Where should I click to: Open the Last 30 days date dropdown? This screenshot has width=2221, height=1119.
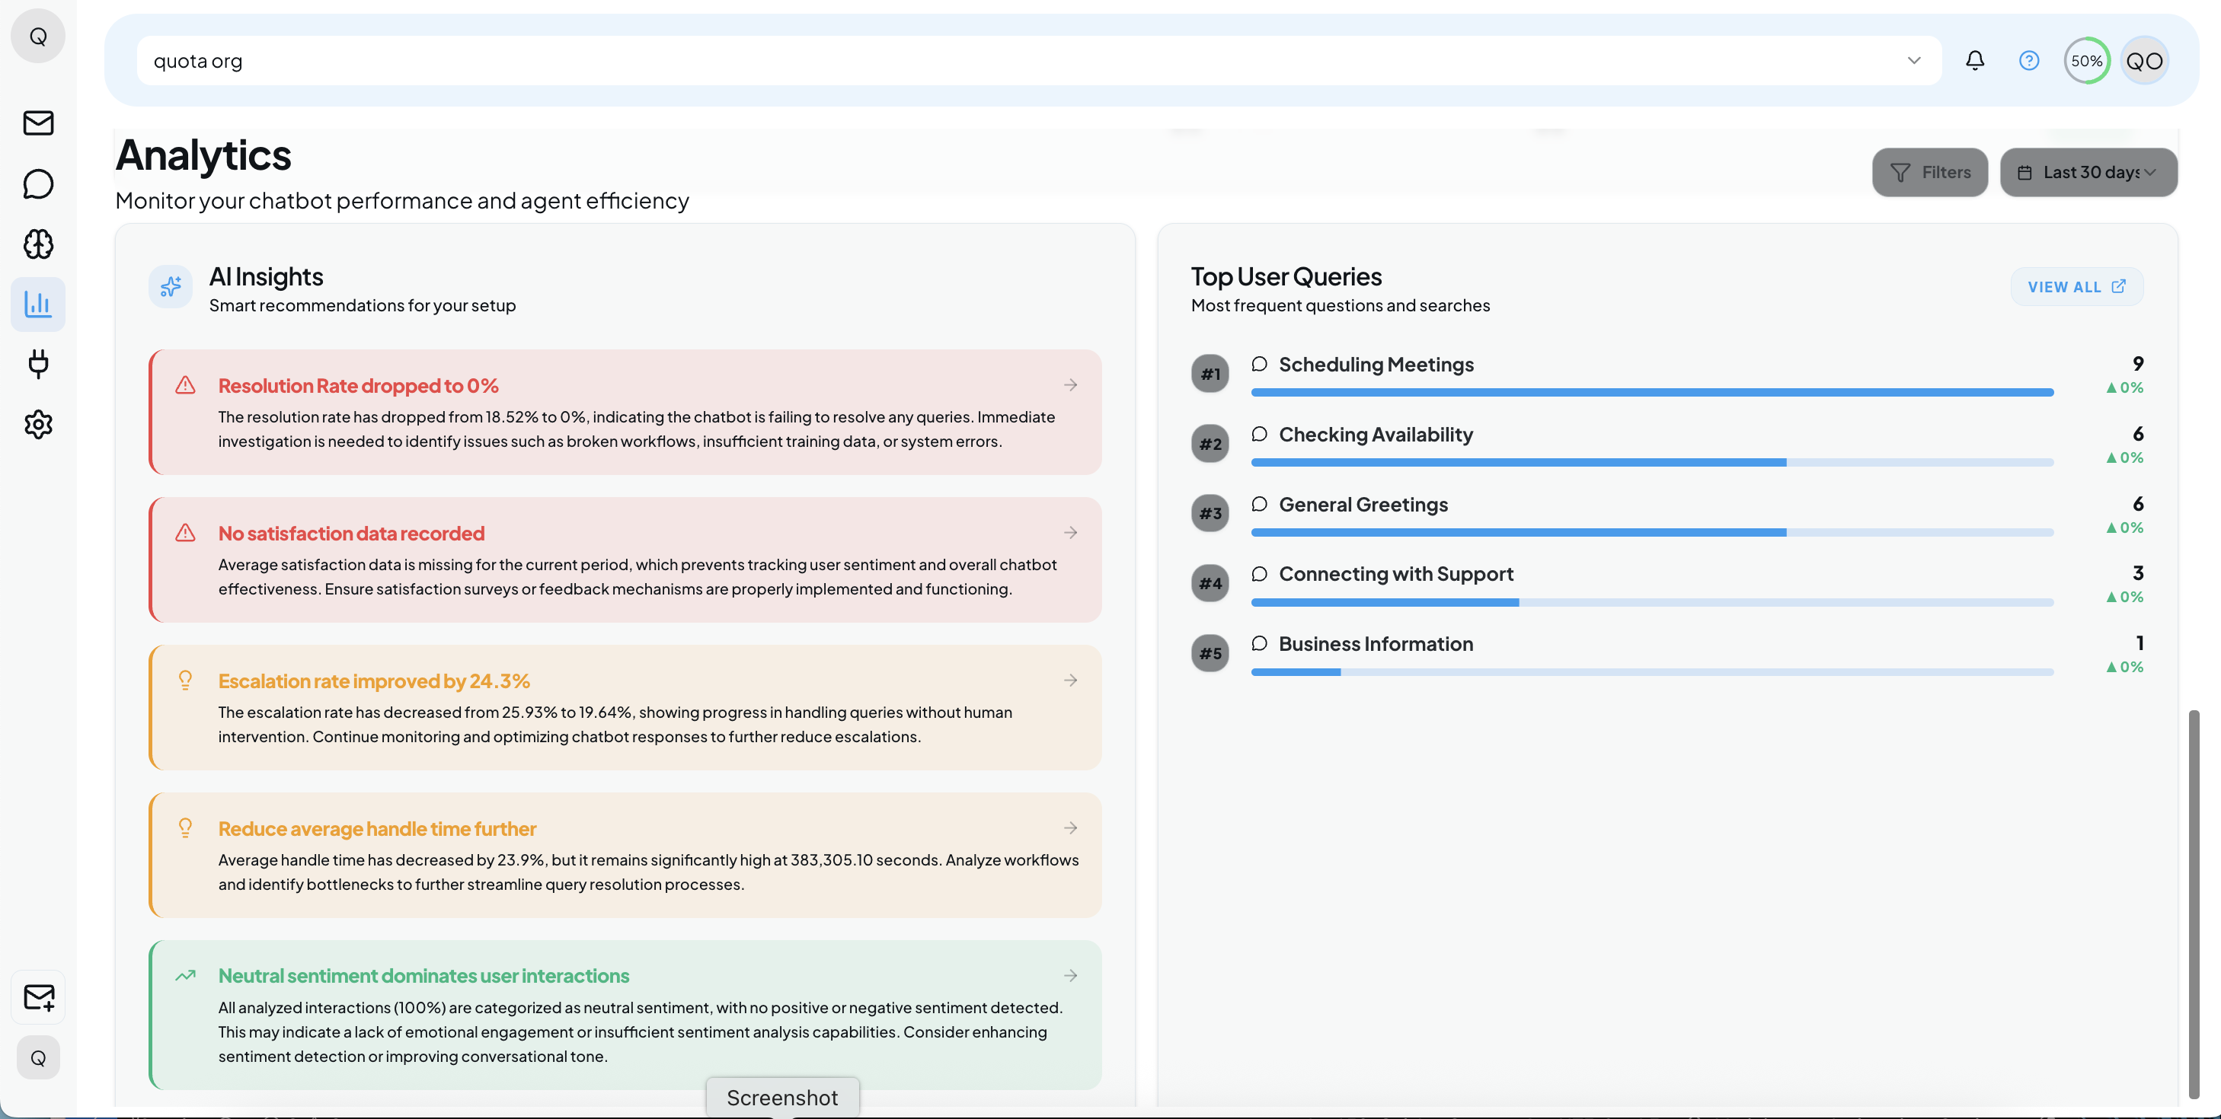click(2088, 172)
